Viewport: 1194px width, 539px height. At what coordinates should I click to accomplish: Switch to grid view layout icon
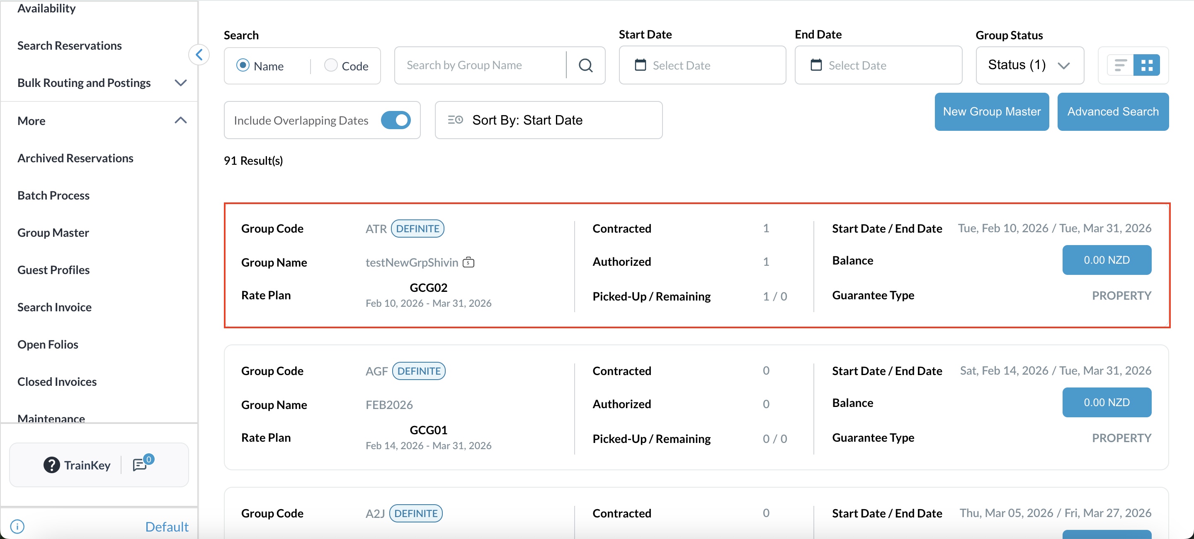point(1146,65)
